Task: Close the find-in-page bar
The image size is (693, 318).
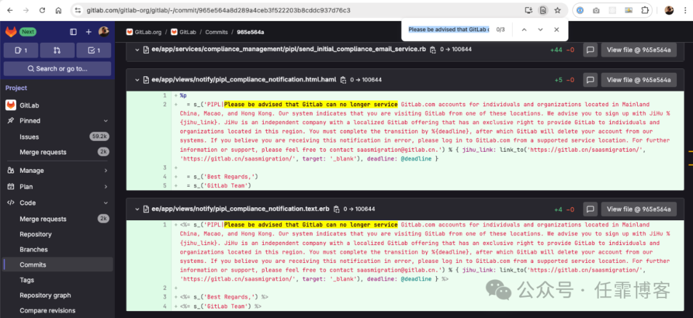Action: pos(556,29)
